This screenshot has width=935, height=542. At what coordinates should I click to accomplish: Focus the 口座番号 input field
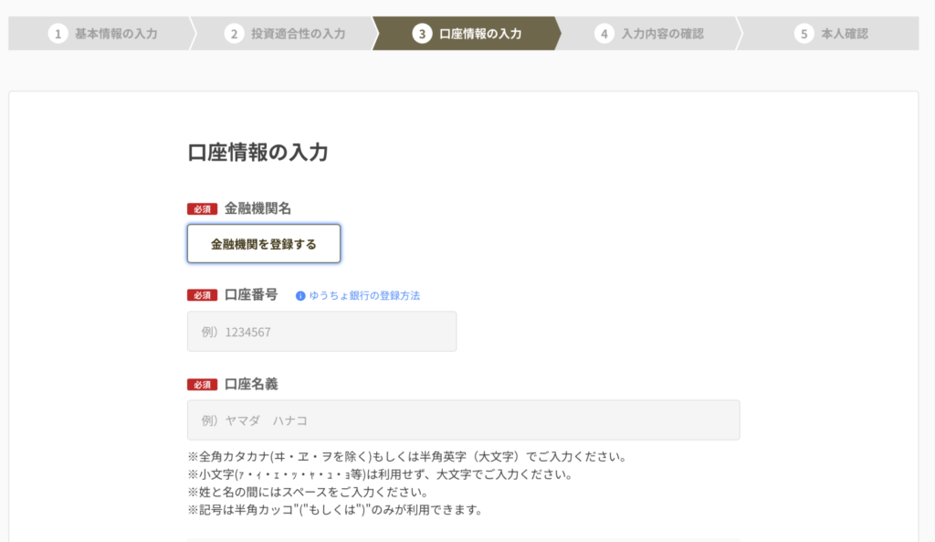(321, 332)
